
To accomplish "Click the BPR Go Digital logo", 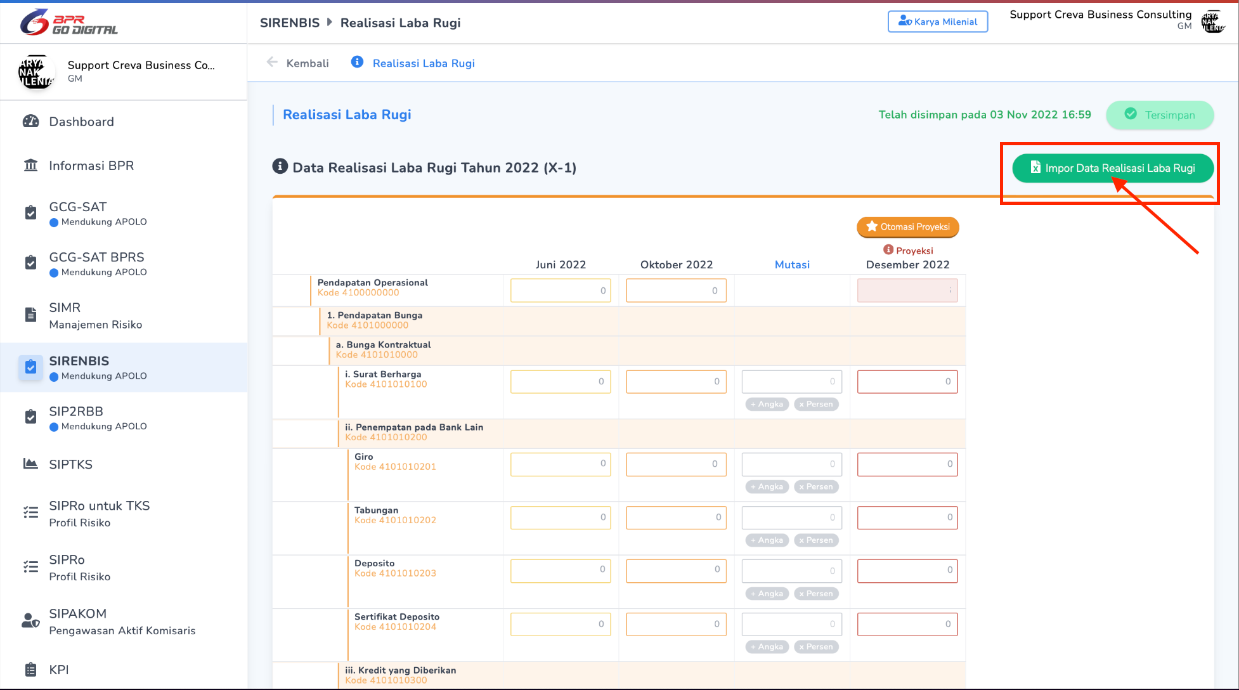I will 68,22.
